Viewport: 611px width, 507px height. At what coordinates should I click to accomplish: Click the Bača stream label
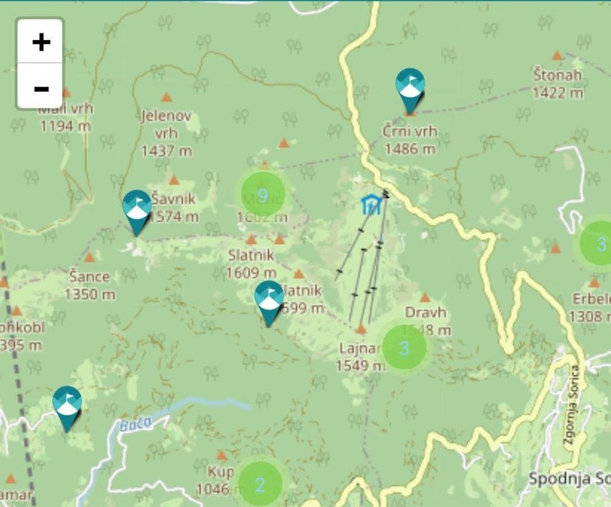(135, 424)
